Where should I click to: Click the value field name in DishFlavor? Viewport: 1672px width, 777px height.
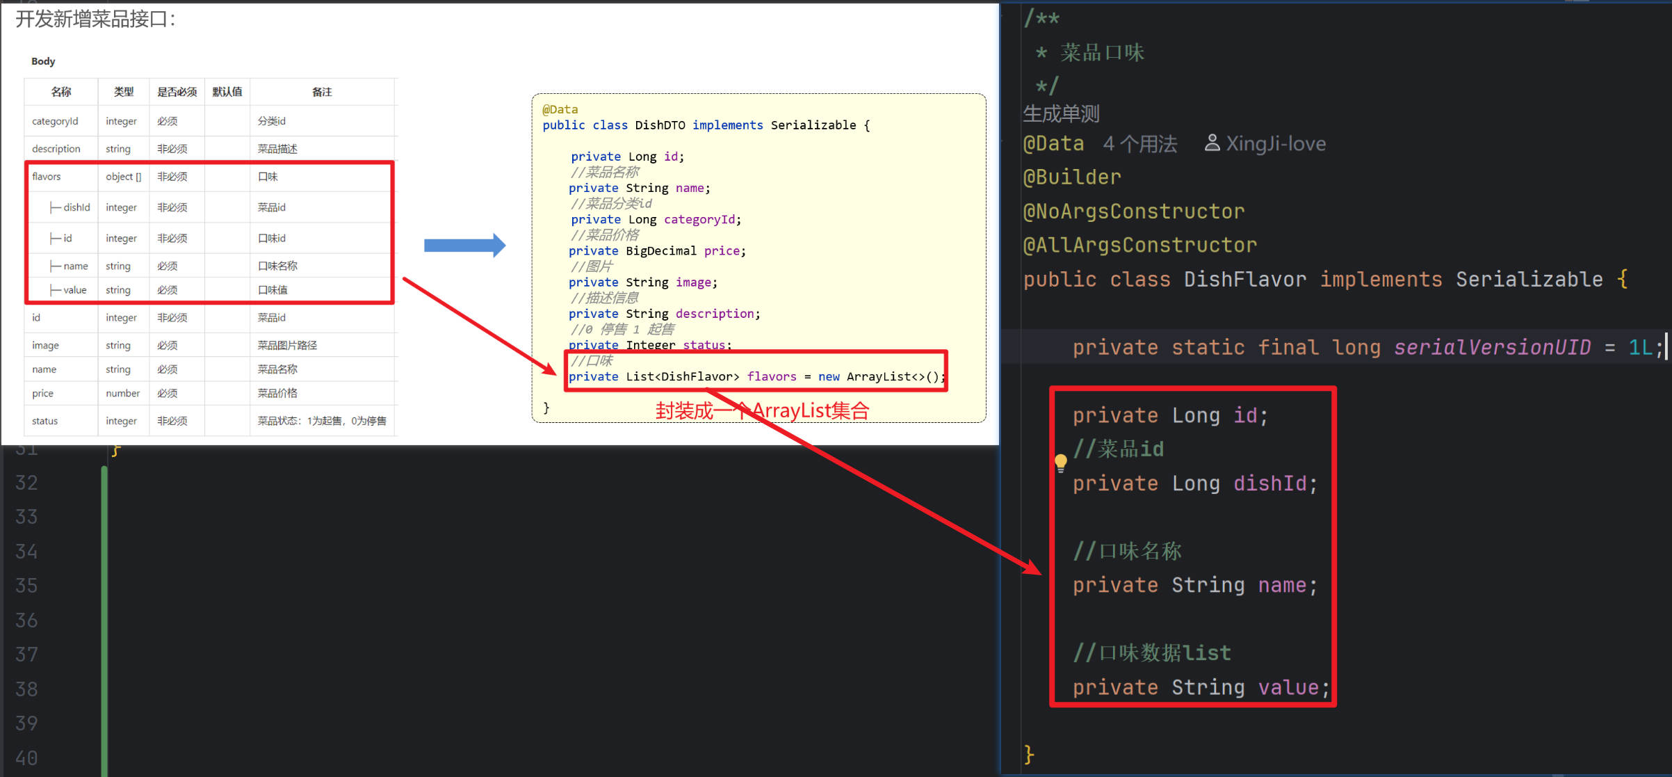[x=1288, y=687]
